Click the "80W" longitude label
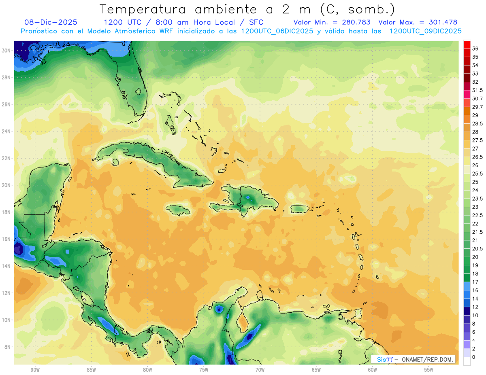 pyautogui.click(x=147, y=370)
